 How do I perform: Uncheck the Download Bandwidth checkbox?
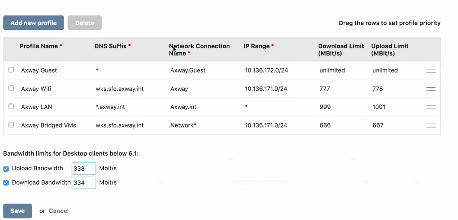(6, 183)
